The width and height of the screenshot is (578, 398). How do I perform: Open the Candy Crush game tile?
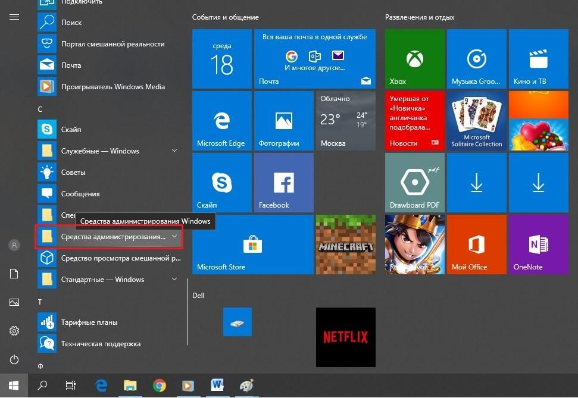539,121
